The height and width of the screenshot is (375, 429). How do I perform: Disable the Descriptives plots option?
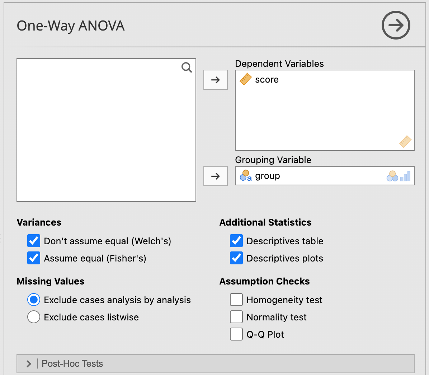click(x=236, y=258)
